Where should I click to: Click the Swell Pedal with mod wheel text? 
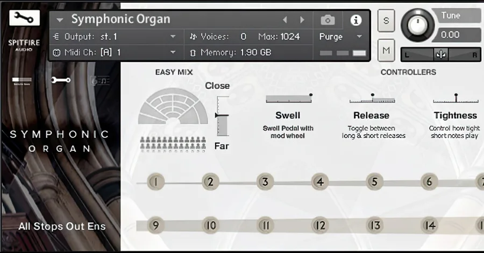[288, 132]
